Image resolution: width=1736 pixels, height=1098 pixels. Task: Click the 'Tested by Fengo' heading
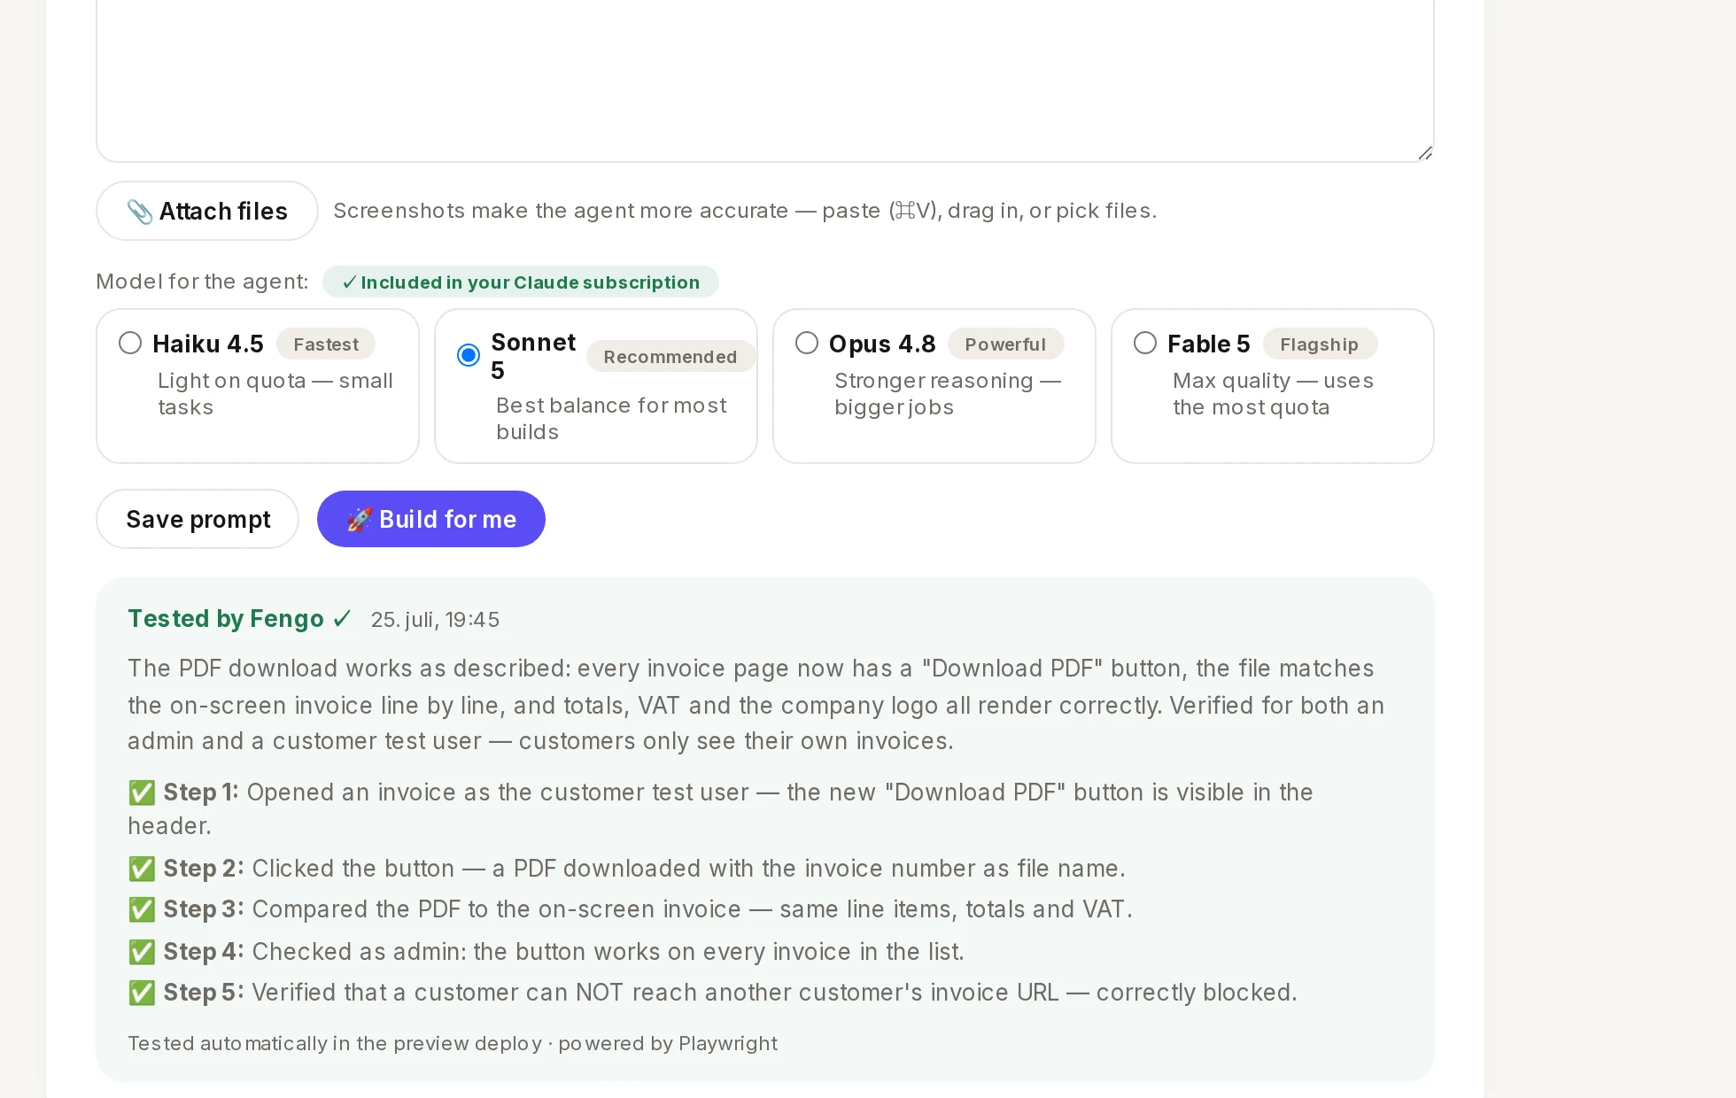click(x=226, y=619)
